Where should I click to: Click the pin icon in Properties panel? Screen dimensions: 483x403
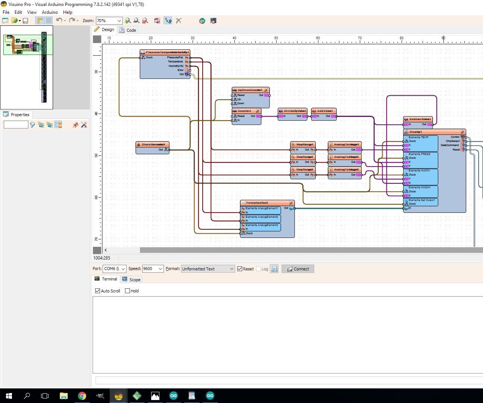75,125
